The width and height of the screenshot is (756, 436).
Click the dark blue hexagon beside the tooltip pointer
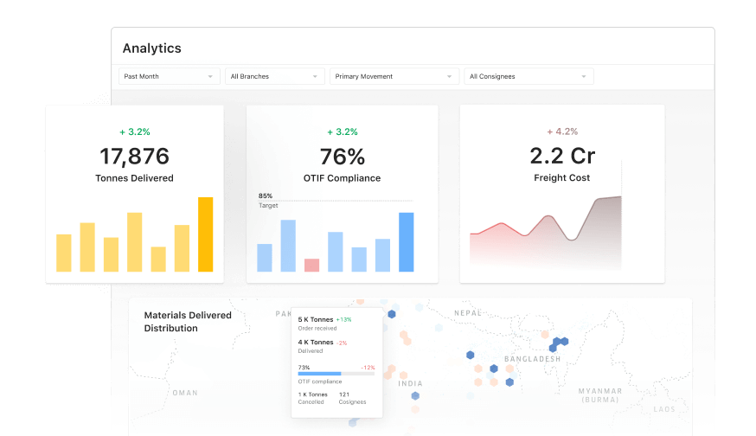click(392, 314)
